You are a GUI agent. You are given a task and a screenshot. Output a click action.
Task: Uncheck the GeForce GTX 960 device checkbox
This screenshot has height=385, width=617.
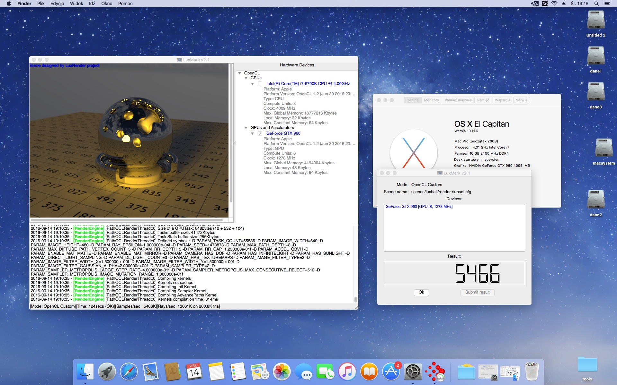(260, 133)
